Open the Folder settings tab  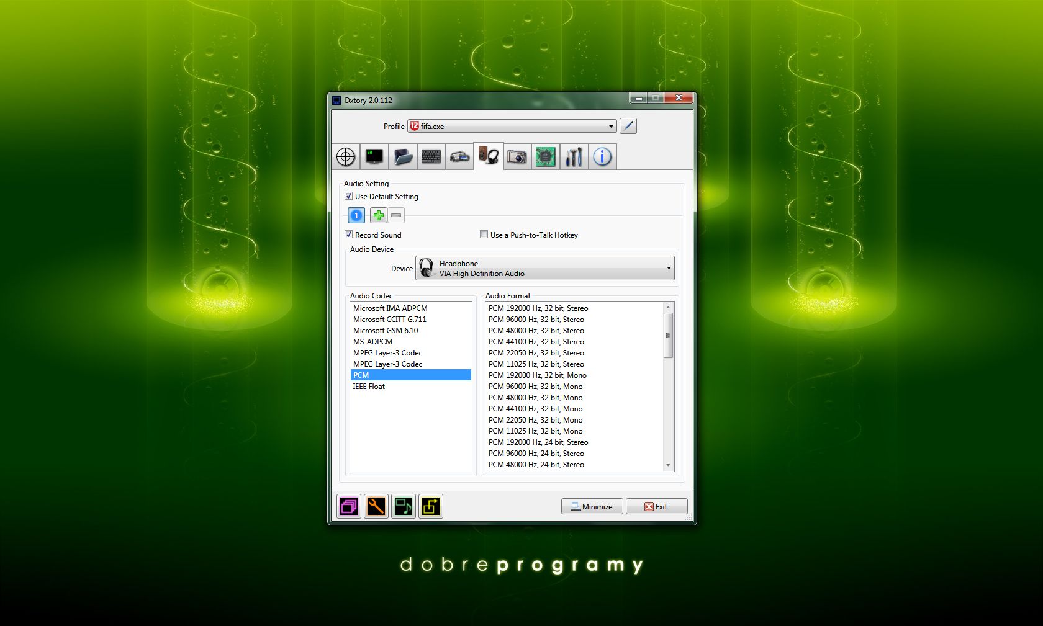click(x=403, y=157)
